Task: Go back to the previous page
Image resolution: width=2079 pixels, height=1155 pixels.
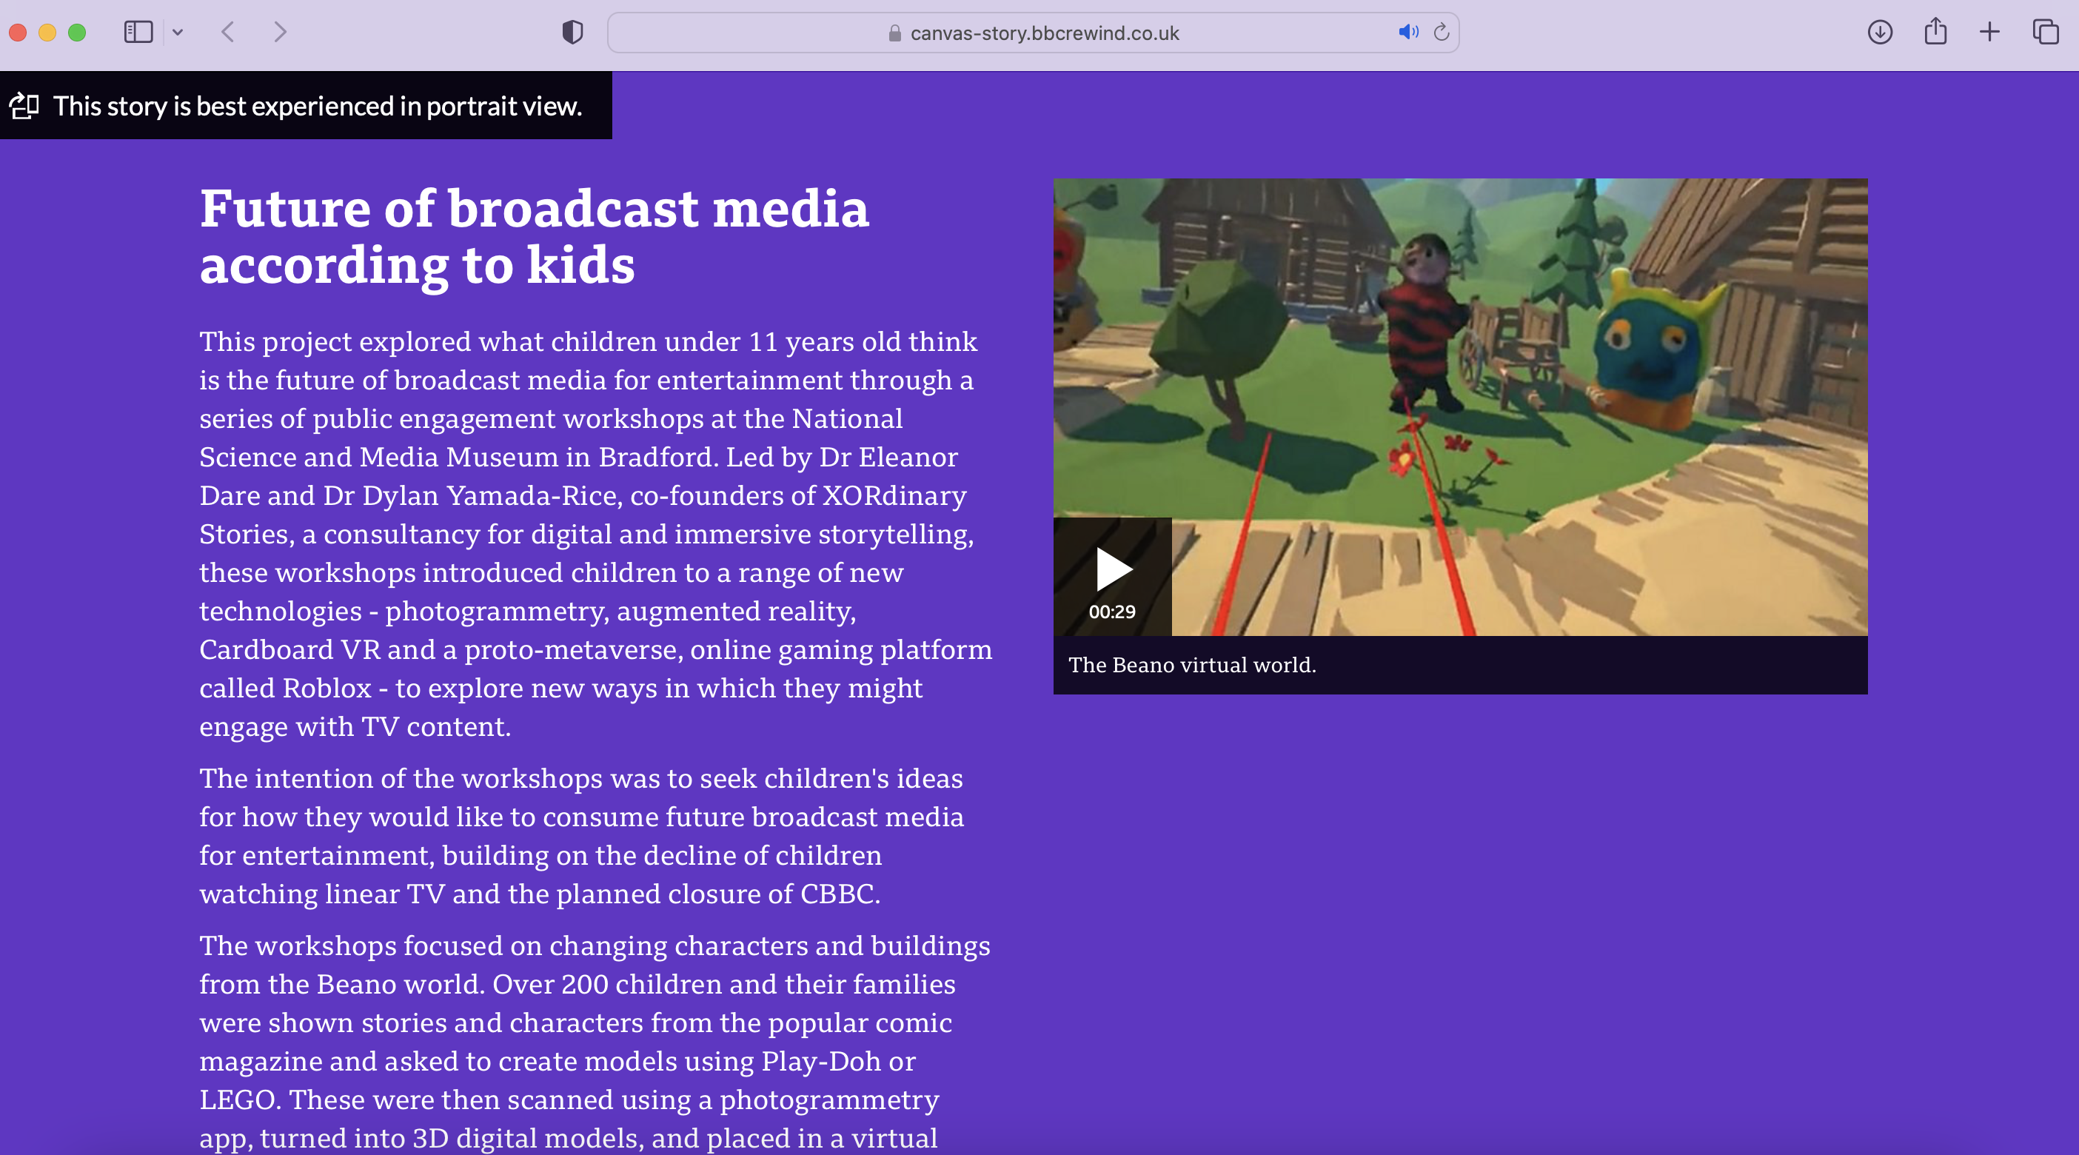Action: click(228, 33)
